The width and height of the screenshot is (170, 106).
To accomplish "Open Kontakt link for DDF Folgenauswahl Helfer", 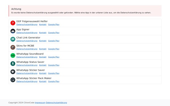I will (43, 25).
